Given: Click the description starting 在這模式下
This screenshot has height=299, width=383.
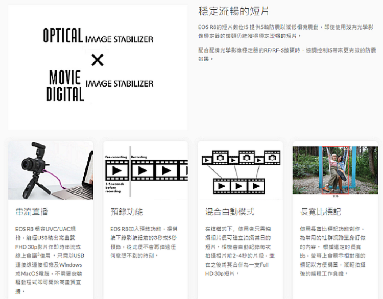Looking at the screenshot, I should [x=240, y=252].
